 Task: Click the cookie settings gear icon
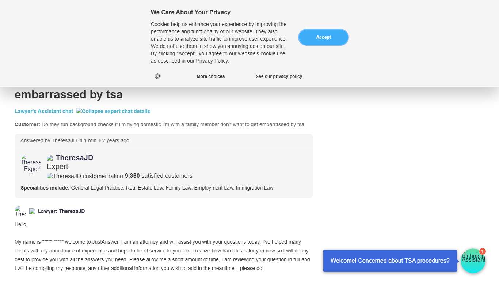tap(158, 76)
